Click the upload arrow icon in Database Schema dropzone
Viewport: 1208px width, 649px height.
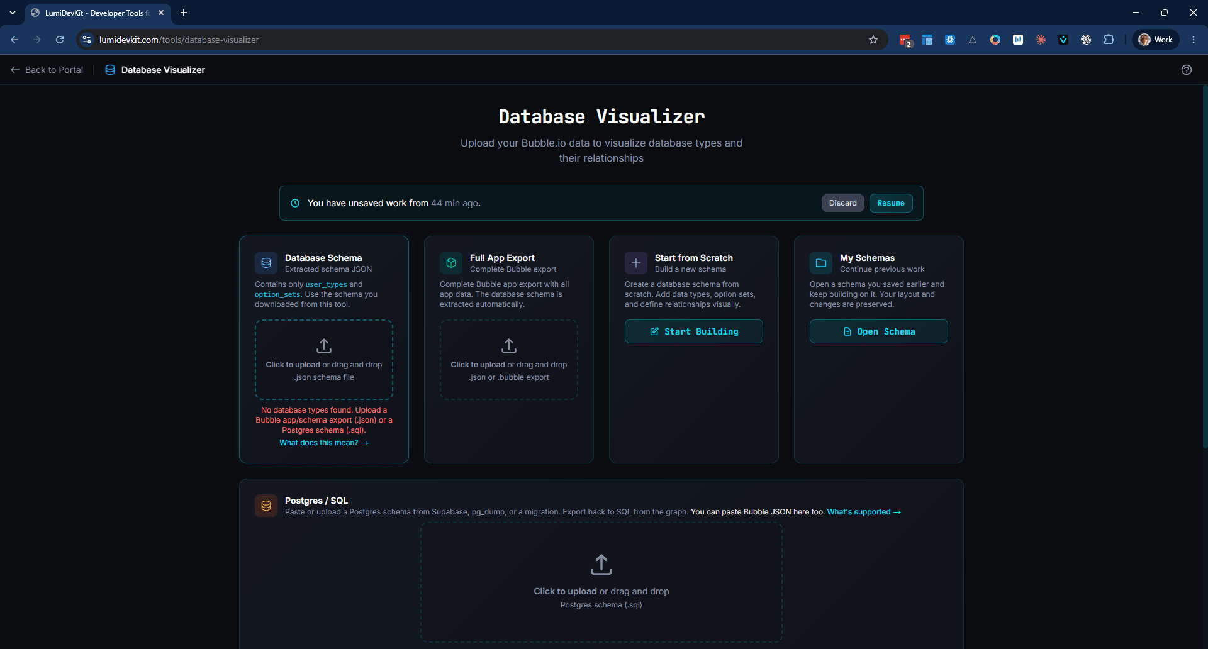tap(324, 346)
